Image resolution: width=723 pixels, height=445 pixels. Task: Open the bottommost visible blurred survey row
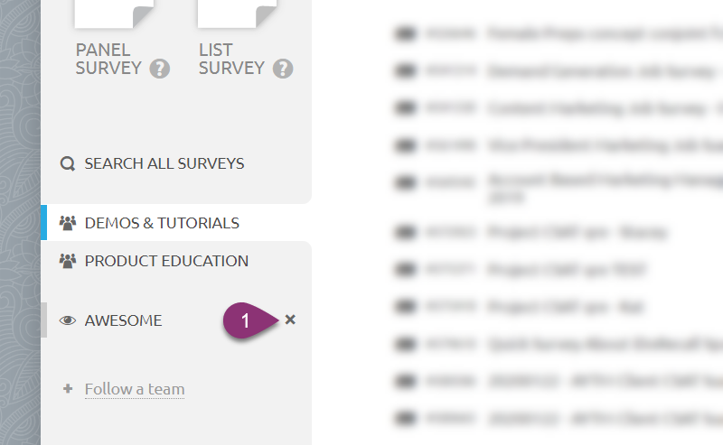coord(560,419)
